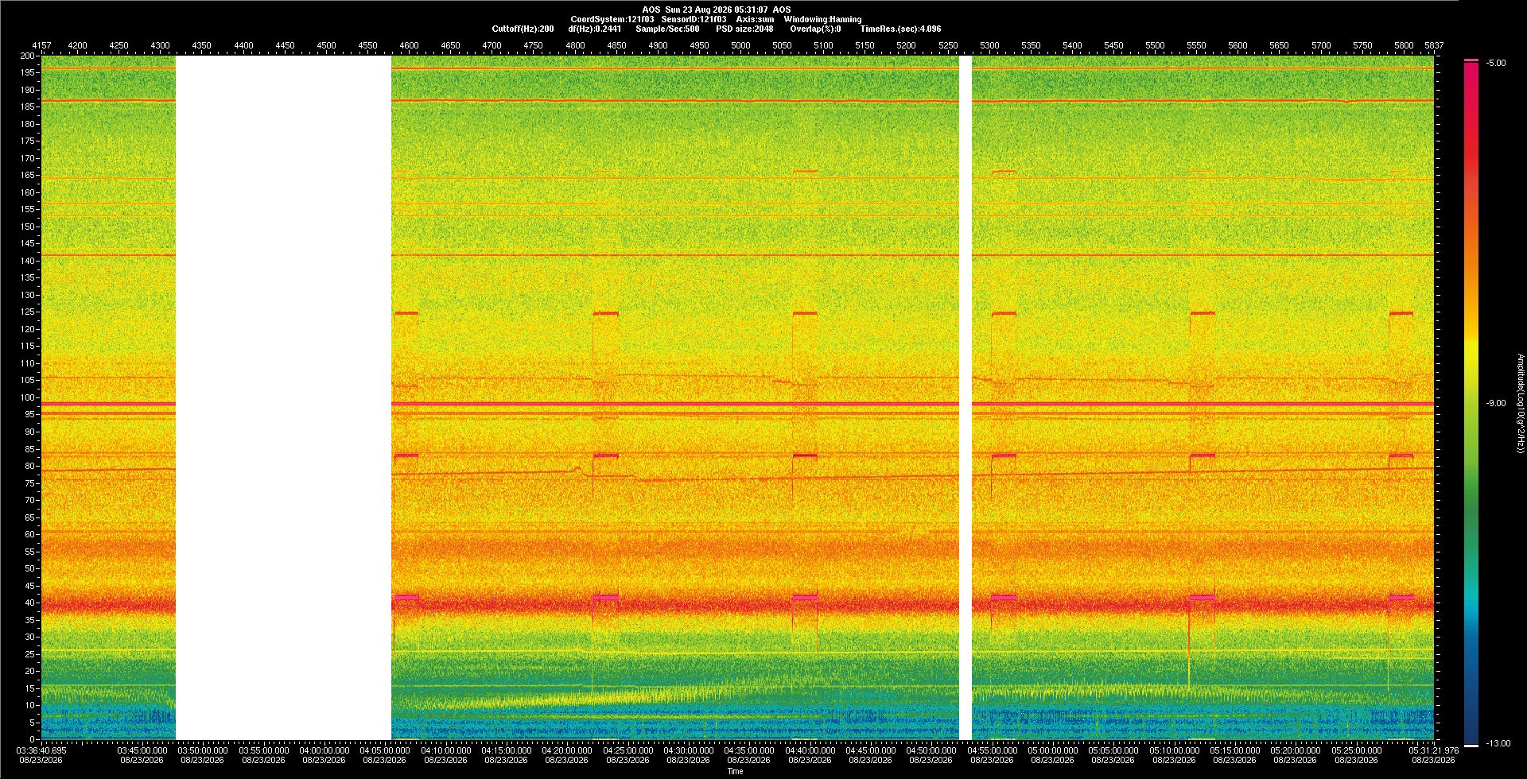Select the -13.00 colorbar minimum label
Screen dimensions: 1527x779
pos(1498,743)
